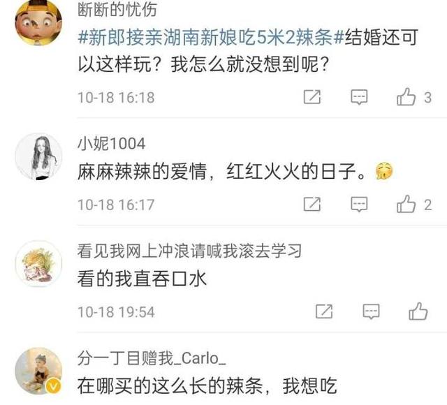Reply to the 麻麻辣辣的爱情 comment

click(359, 205)
